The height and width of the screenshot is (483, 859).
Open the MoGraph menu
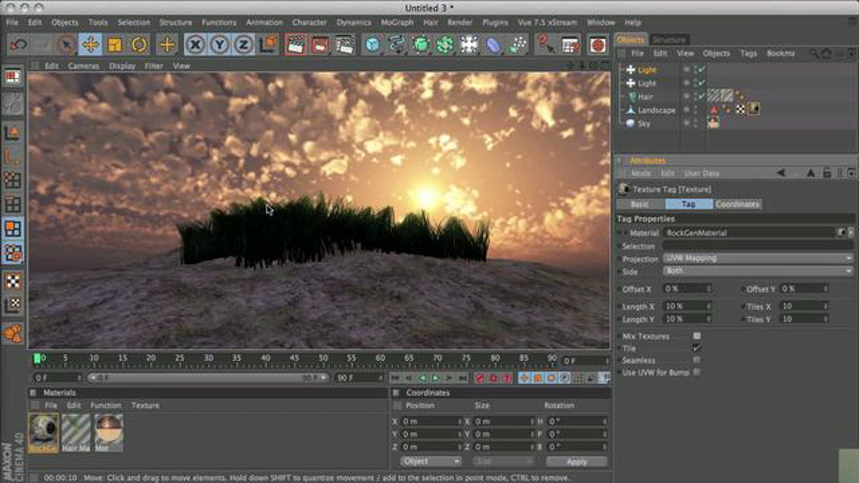[x=397, y=23]
